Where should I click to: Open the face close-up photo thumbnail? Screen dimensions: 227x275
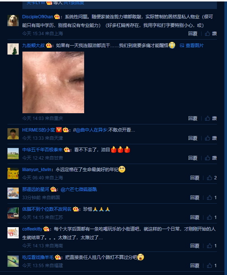[53, 82]
